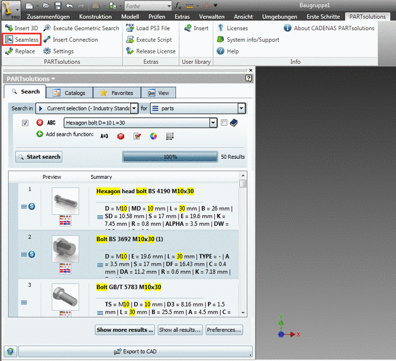Screen dimensions: 396x361
Task: Click the Insert 3D command
Action: pos(22,28)
